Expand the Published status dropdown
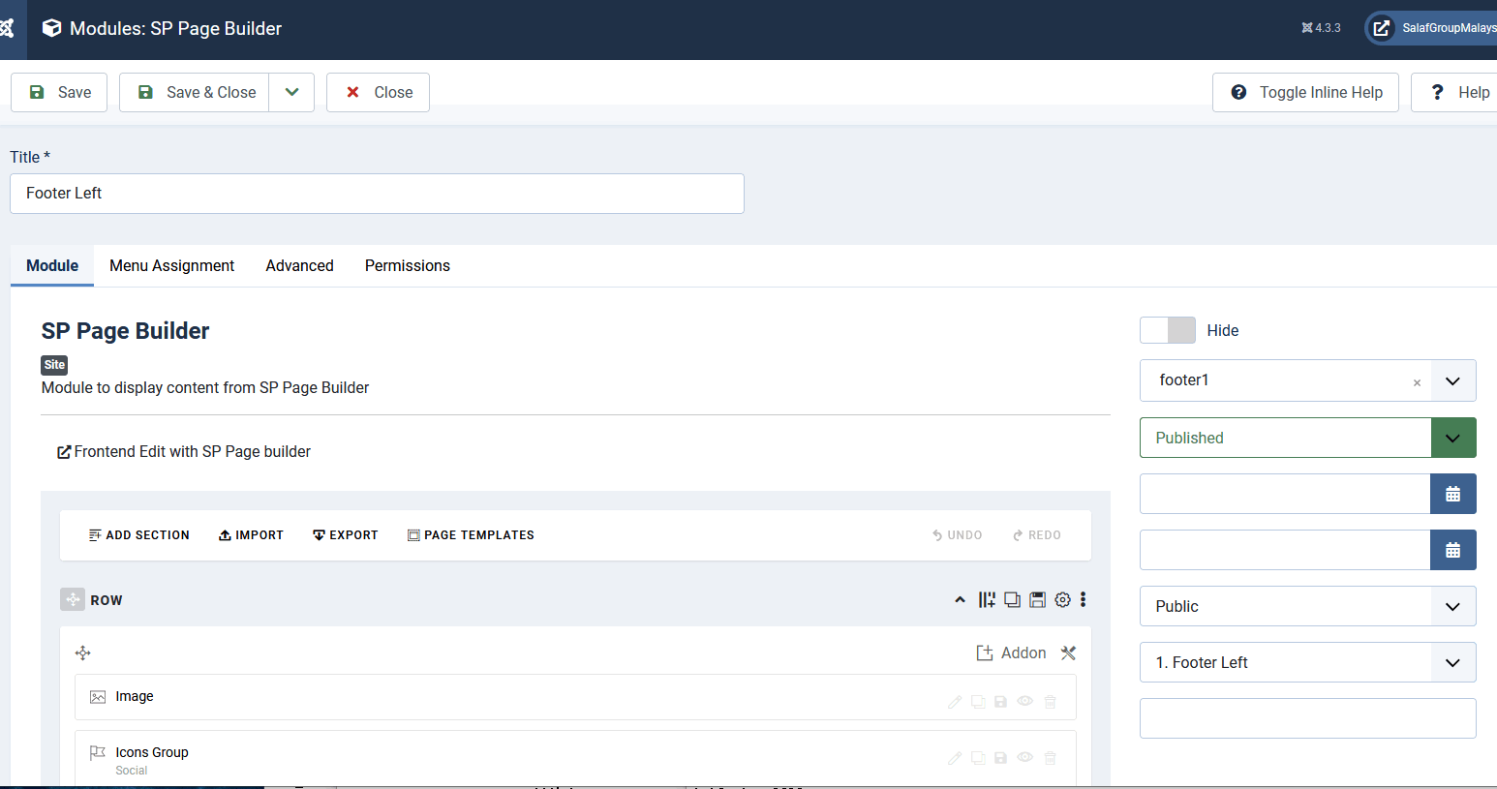This screenshot has height=789, width=1497. (x=1452, y=438)
